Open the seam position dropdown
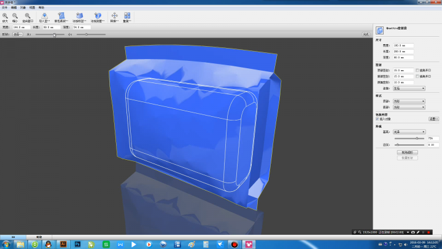The width and height of the screenshot is (442, 249). (x=408, y=89)
